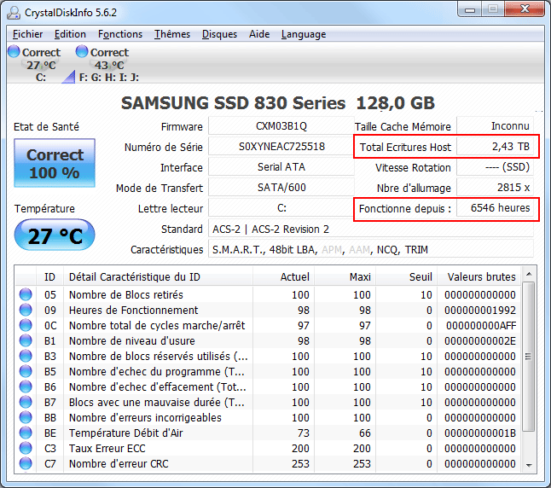The height and width of the screenshot is (488, 551).
Task: Select the Heures de Fonctionnement row text
Action: tap(133, 310)
